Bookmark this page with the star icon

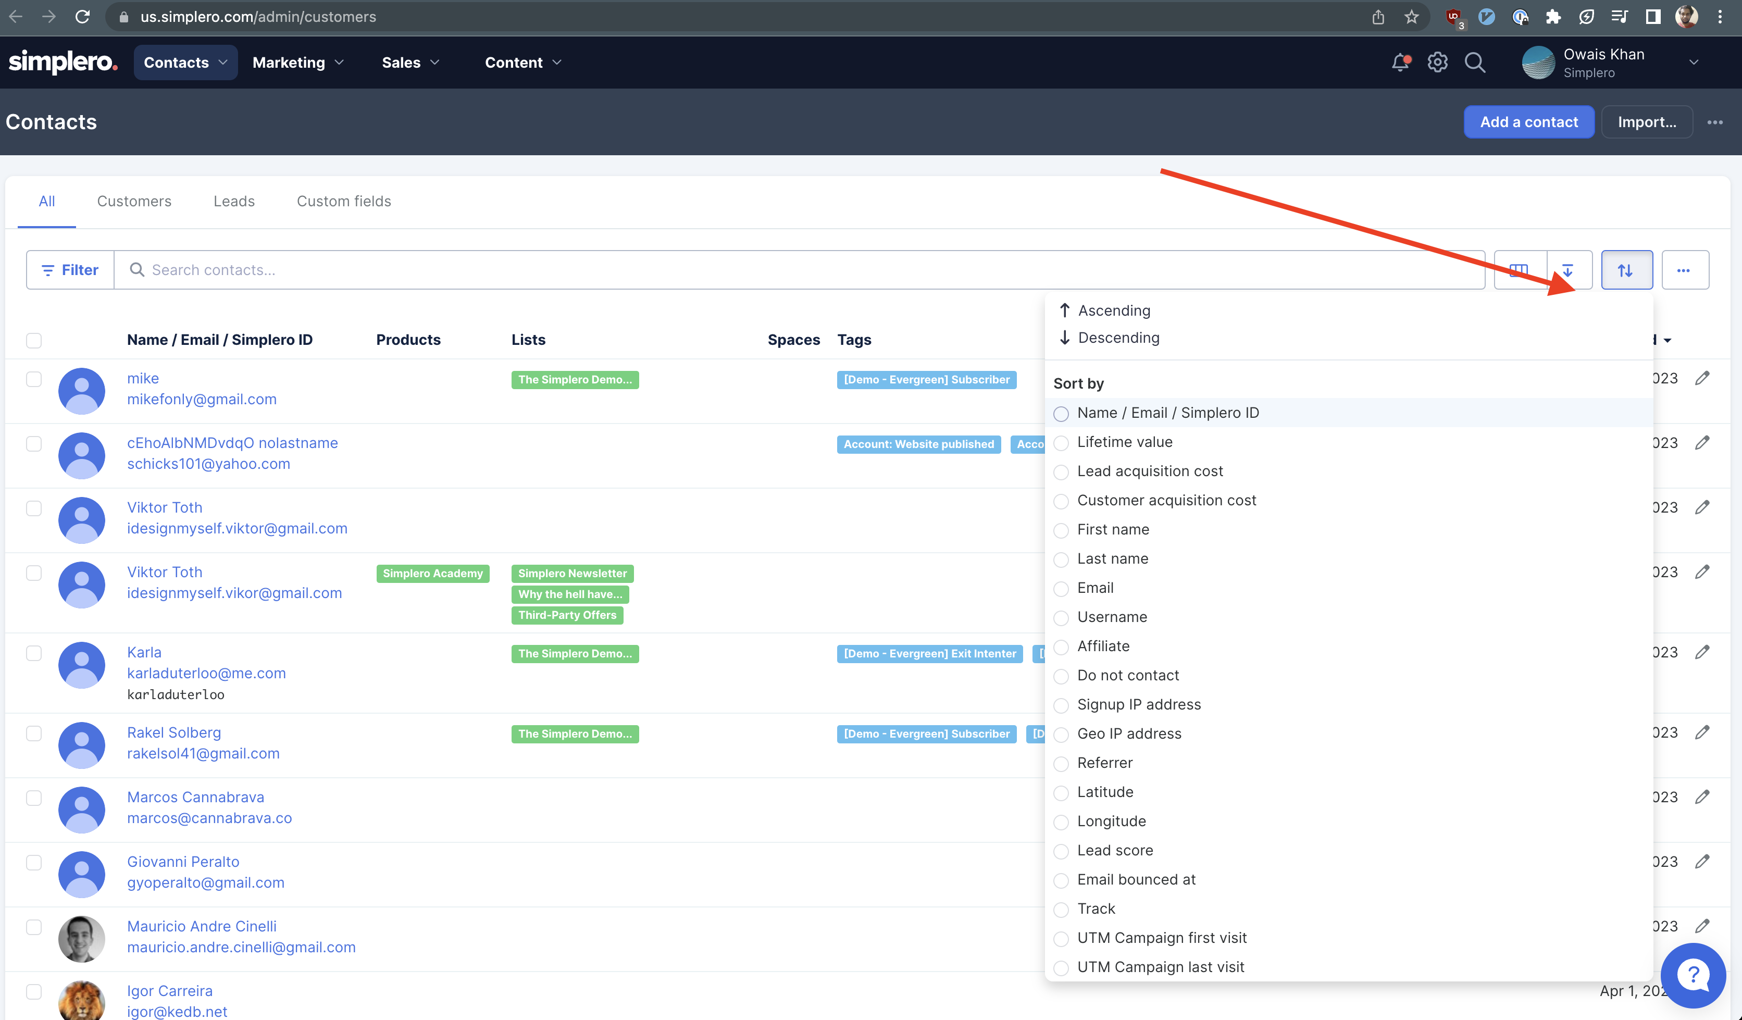point(1412,17)
